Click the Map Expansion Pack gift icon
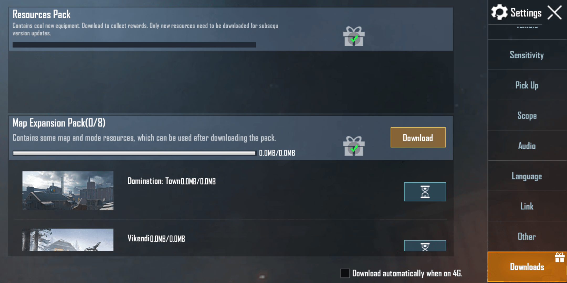567x283 pixels. (x=354, y=146)
